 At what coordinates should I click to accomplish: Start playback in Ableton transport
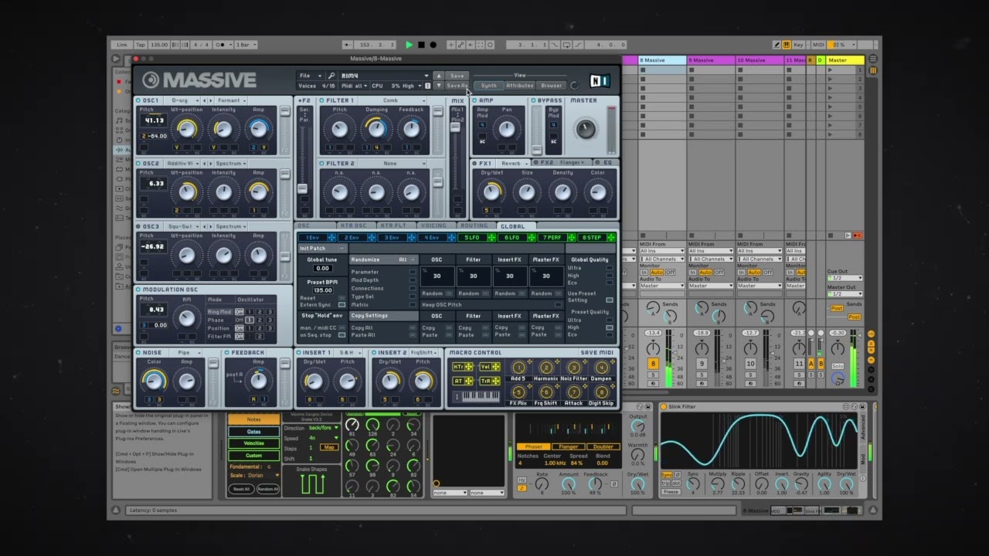410,45
